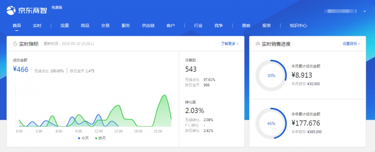The width and height of the screenshot is (375, 152).
Task: Select the 交易 tab
Action: 105,26
